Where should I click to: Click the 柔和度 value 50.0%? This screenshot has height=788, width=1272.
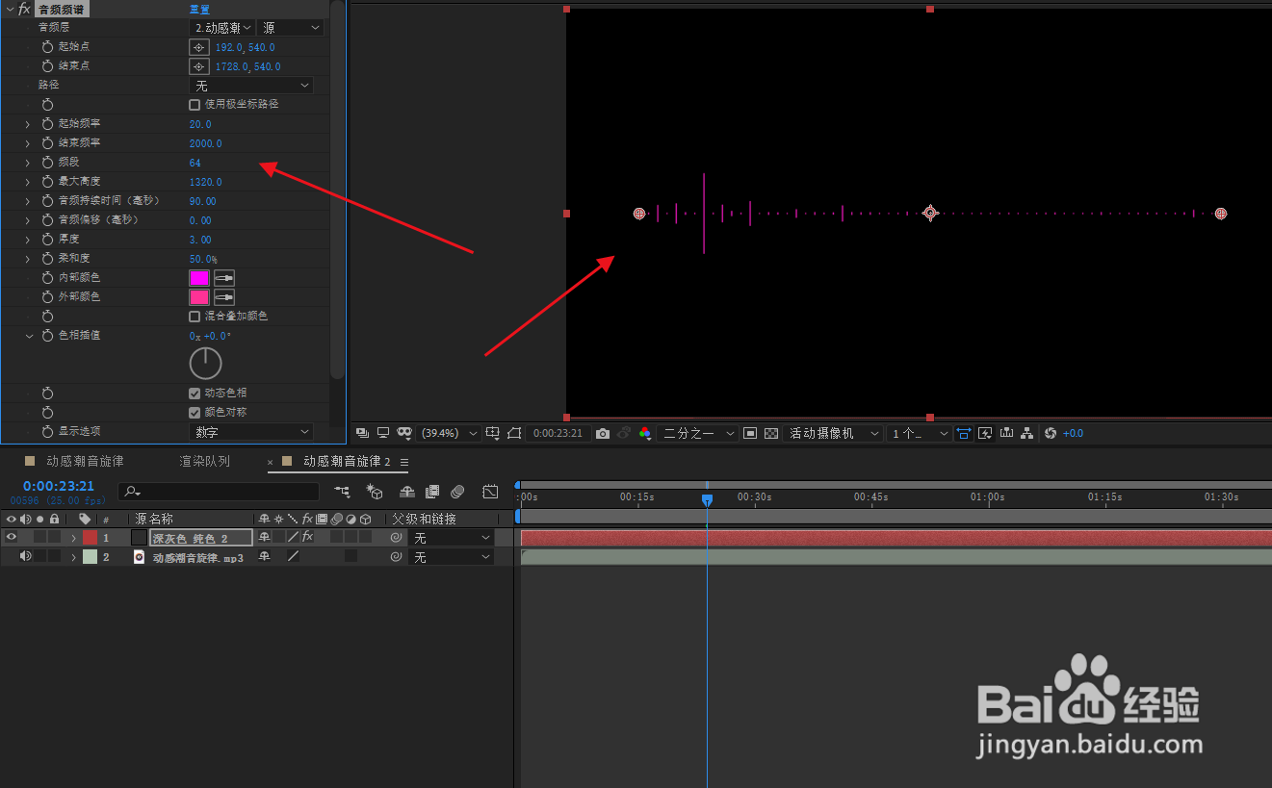203,259
